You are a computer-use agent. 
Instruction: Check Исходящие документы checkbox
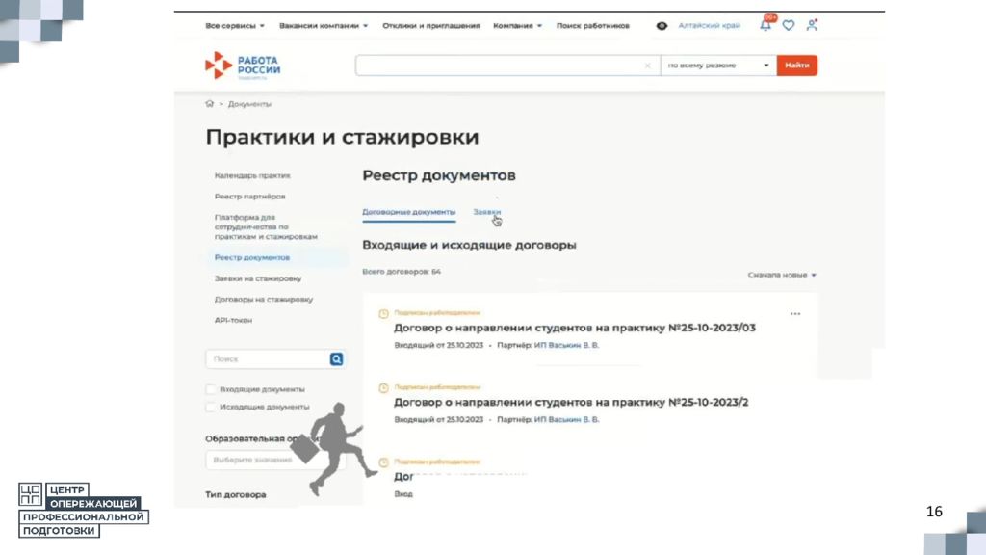point(211,408)
